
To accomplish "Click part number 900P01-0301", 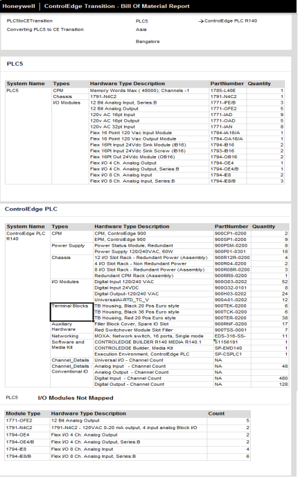I will coord(230,252).
